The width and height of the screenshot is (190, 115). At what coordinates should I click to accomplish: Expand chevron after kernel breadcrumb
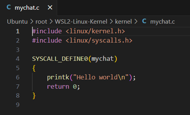click(x=136, y=22)
